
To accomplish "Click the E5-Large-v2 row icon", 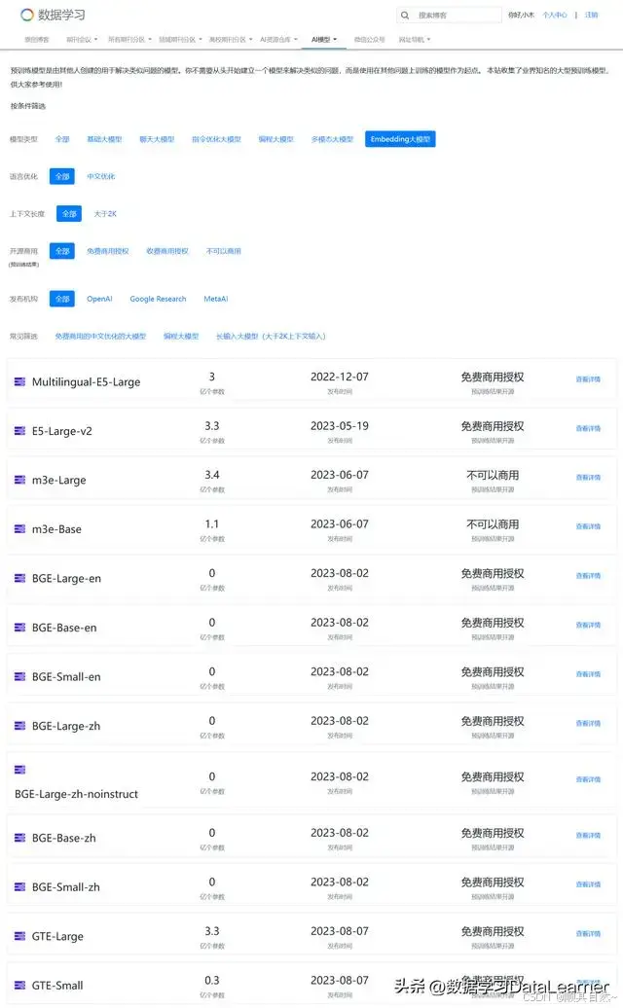I will point(18,431).
